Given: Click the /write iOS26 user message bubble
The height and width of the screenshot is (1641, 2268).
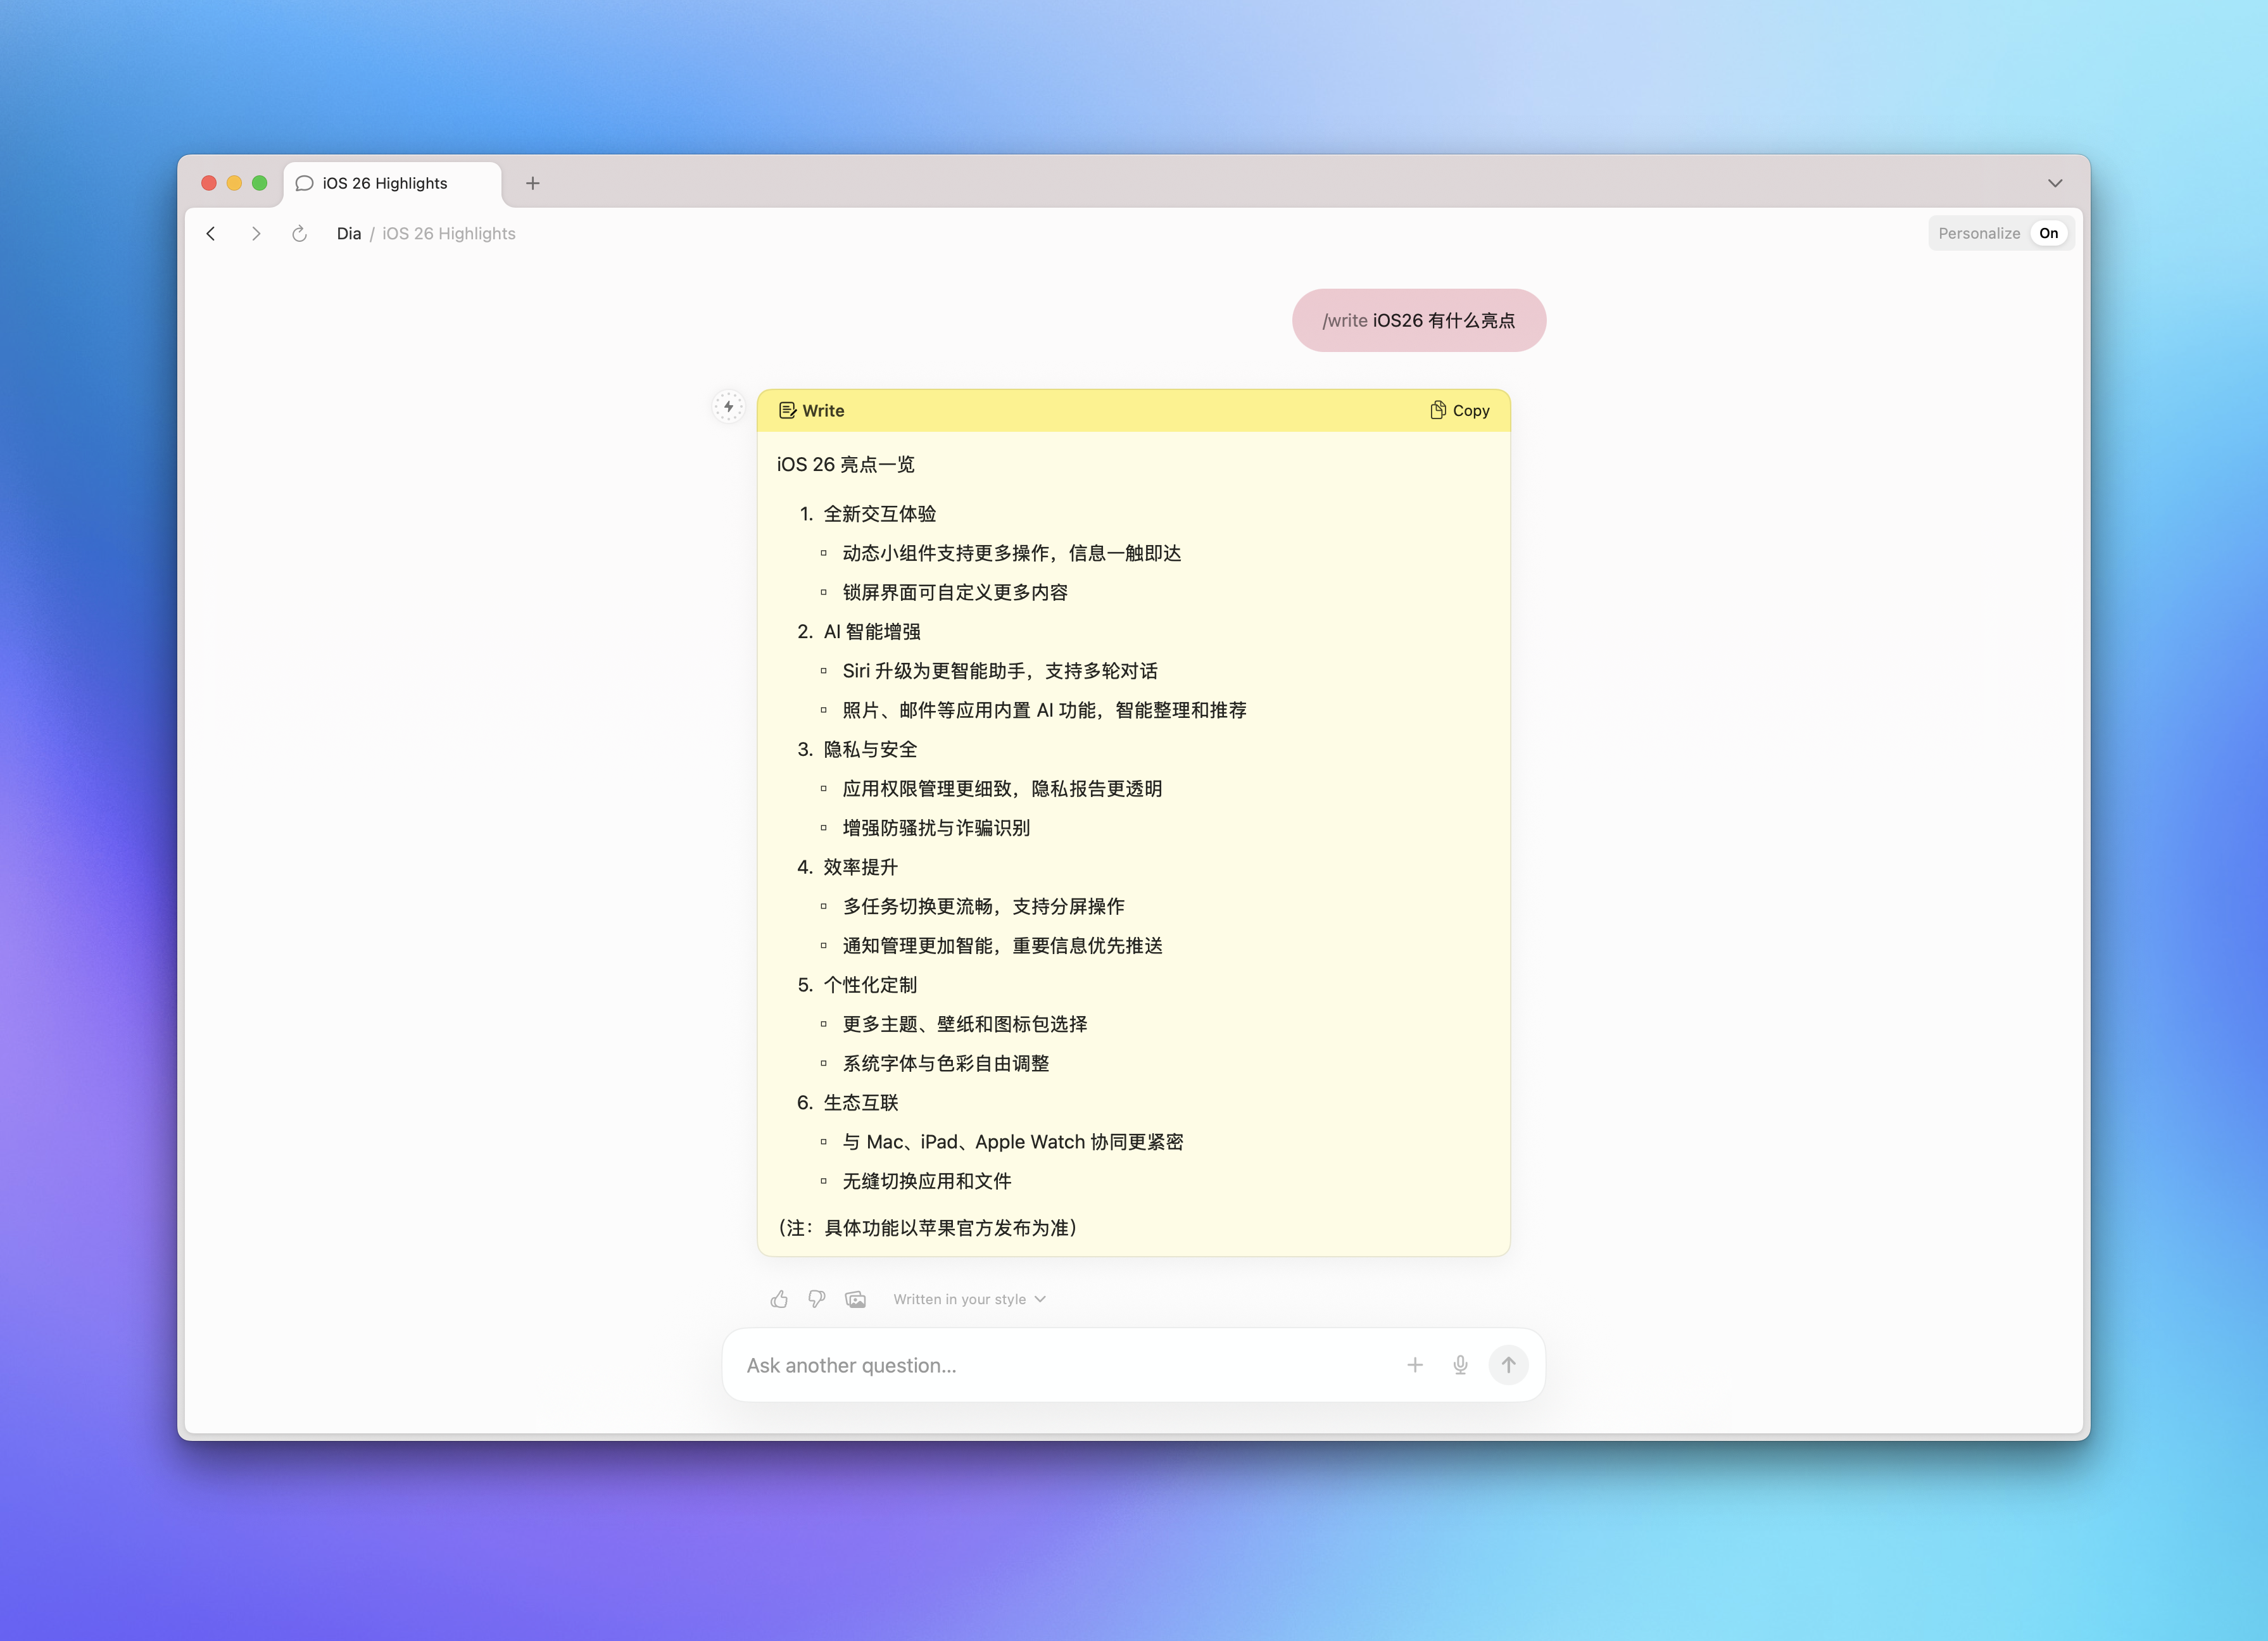Looking at the screenshot, I should coord(1419,320).
